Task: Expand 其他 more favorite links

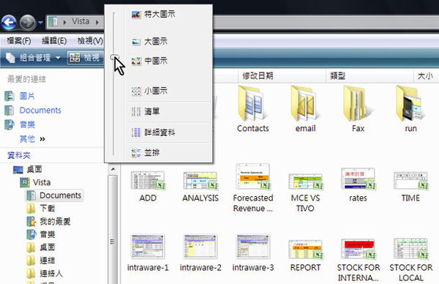Action: click(x=32, y=139)
